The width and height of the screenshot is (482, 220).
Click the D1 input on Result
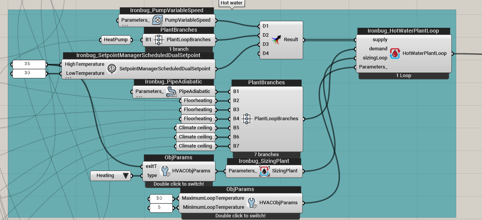[x=265, y=26]
